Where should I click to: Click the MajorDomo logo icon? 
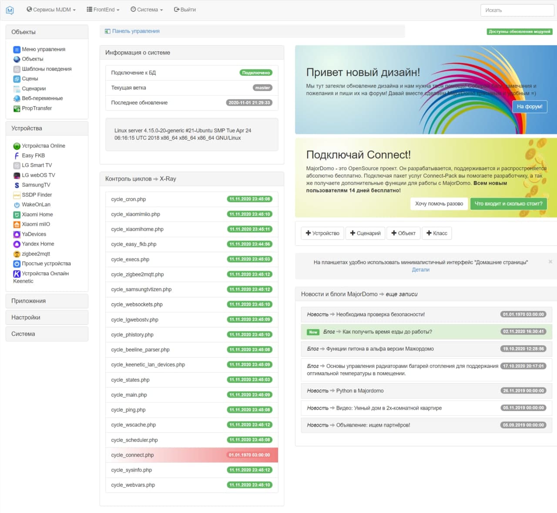click(x=10, y=10)
